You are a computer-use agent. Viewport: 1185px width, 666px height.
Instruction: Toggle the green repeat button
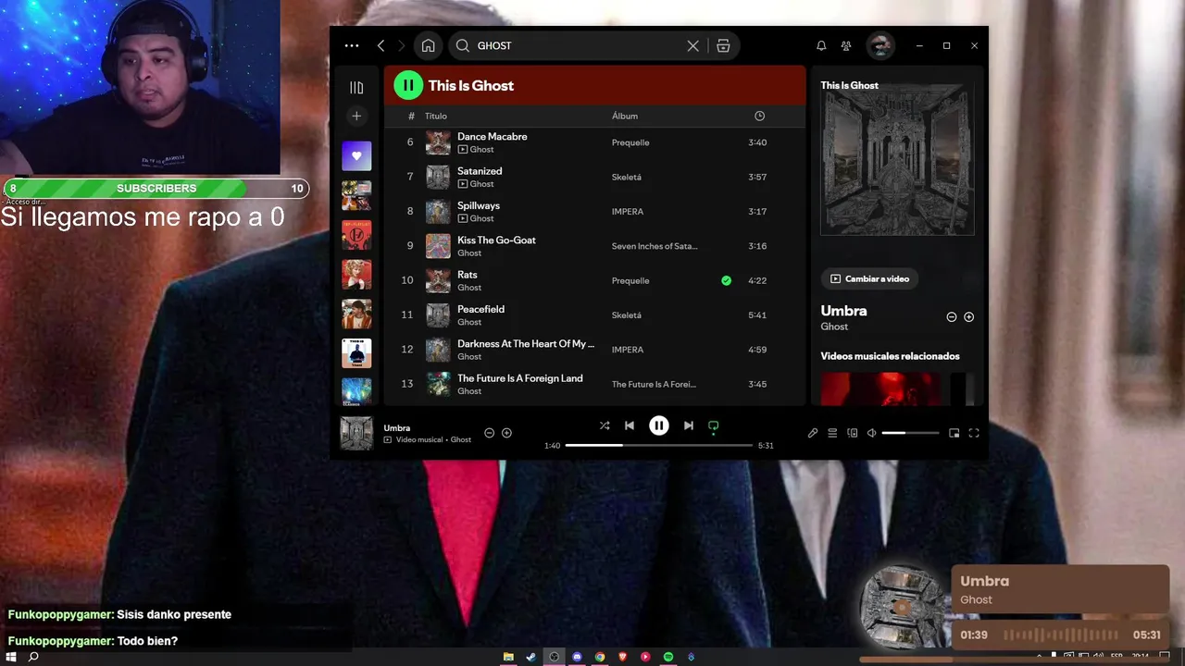[x=713, y=425]
